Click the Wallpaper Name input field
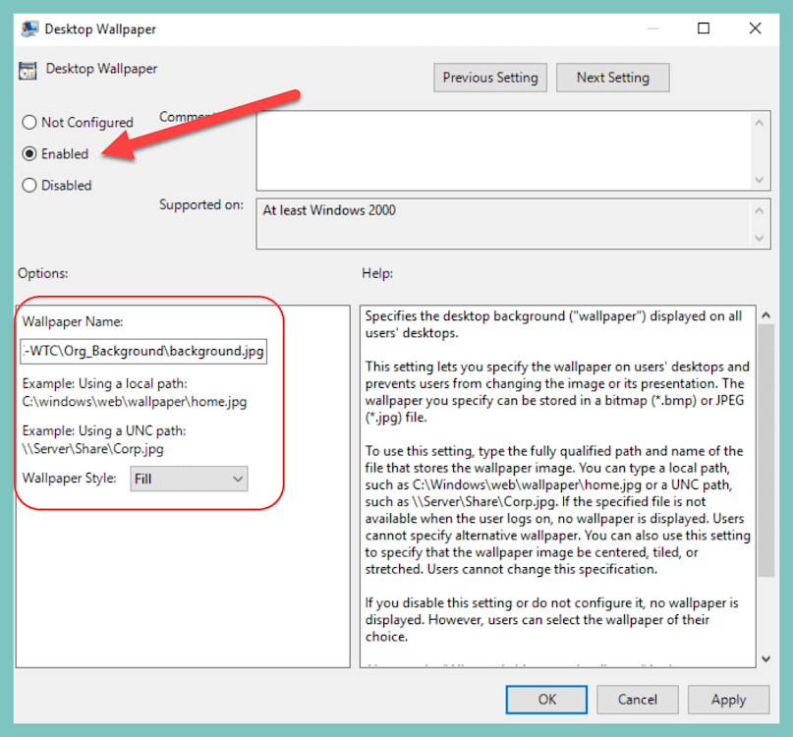 tap(143, 351)
